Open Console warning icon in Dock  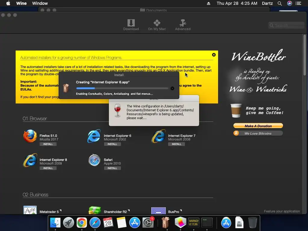click(193, 223)
